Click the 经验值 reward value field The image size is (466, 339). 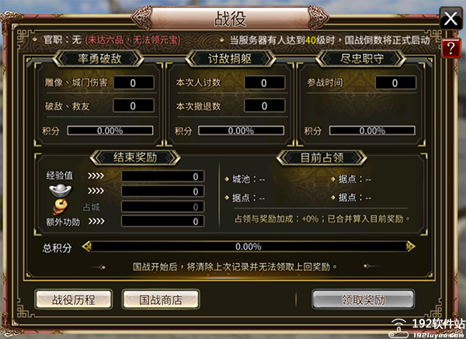(163, 176)
